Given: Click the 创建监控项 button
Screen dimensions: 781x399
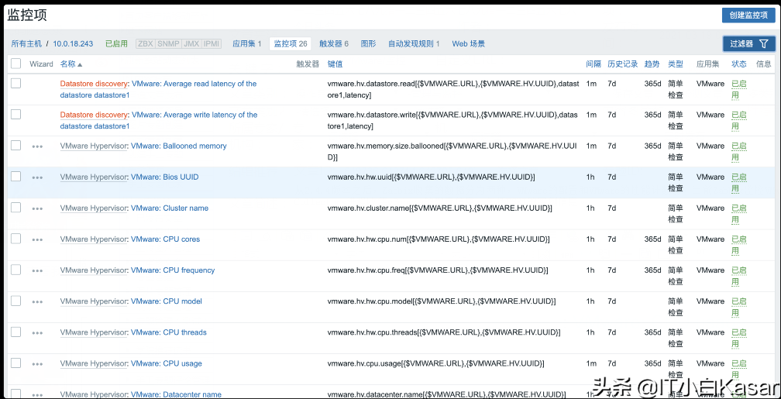Looking at the screenshot, I should (x=748, y=15).
